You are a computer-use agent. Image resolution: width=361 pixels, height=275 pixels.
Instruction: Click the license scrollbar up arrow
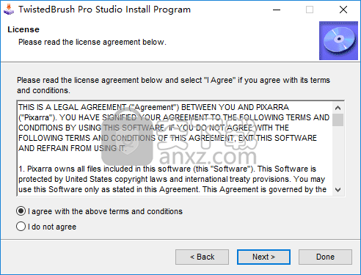[338, 108]
